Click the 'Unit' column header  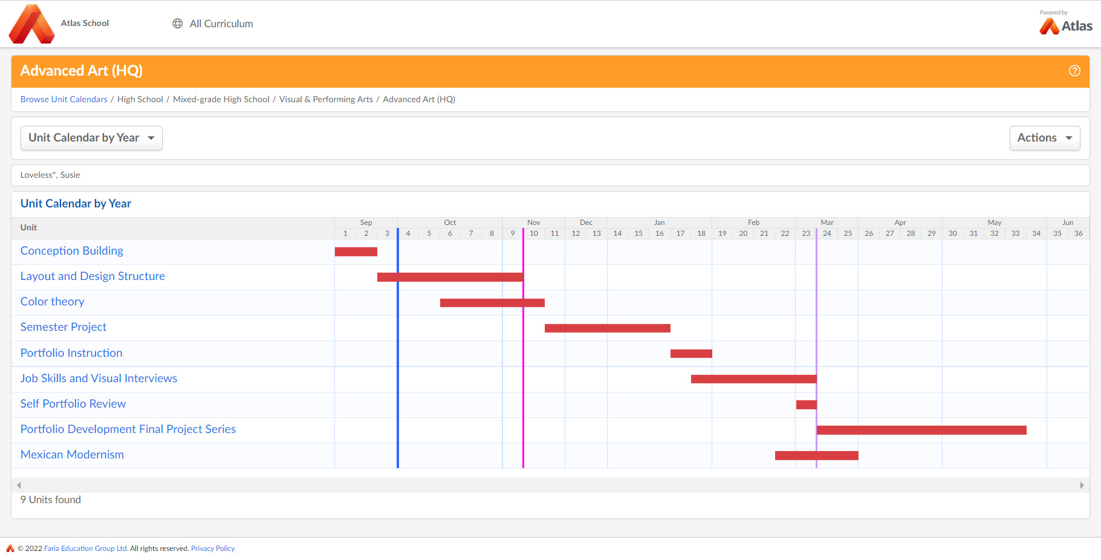point(28,227)
